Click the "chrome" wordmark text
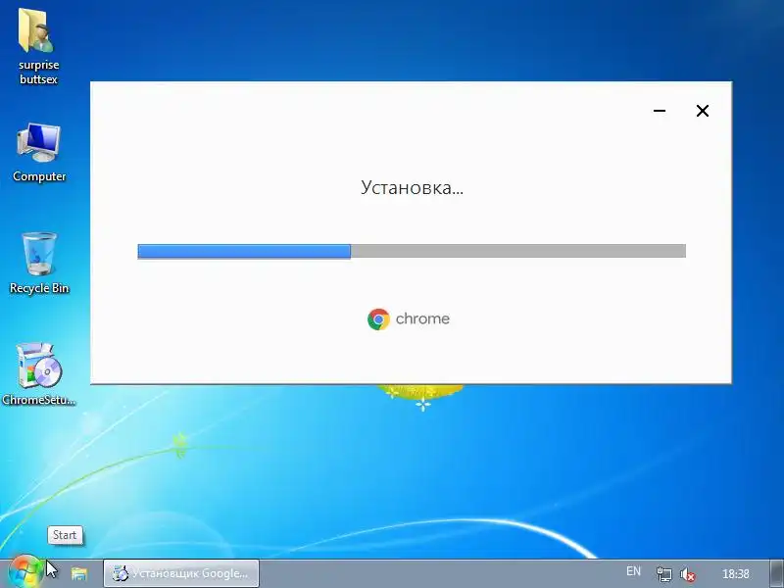 pos(422,319)
